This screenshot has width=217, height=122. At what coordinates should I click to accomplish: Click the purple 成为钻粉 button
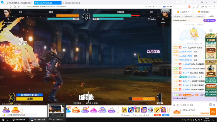[x=209, y=21]
